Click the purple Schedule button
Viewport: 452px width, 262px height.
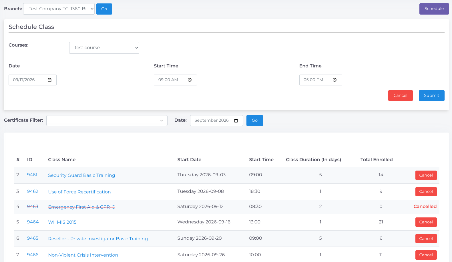434,9
